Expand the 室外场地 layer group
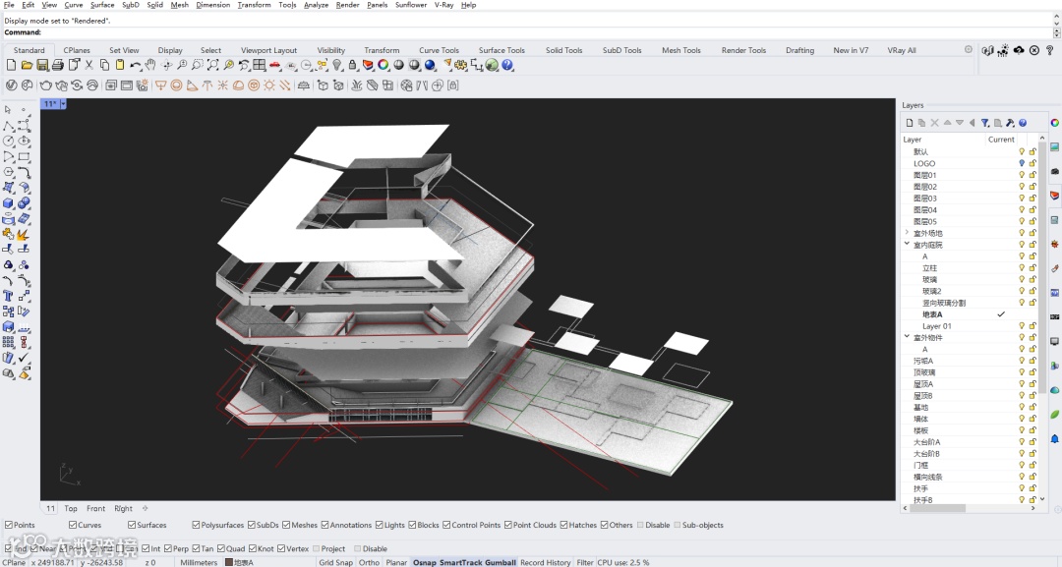 pyautogui.click(x=907, y=233)
